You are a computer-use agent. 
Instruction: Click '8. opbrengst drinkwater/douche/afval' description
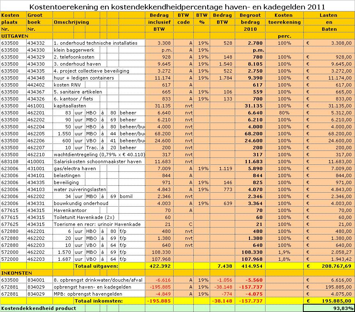(98, 280)
